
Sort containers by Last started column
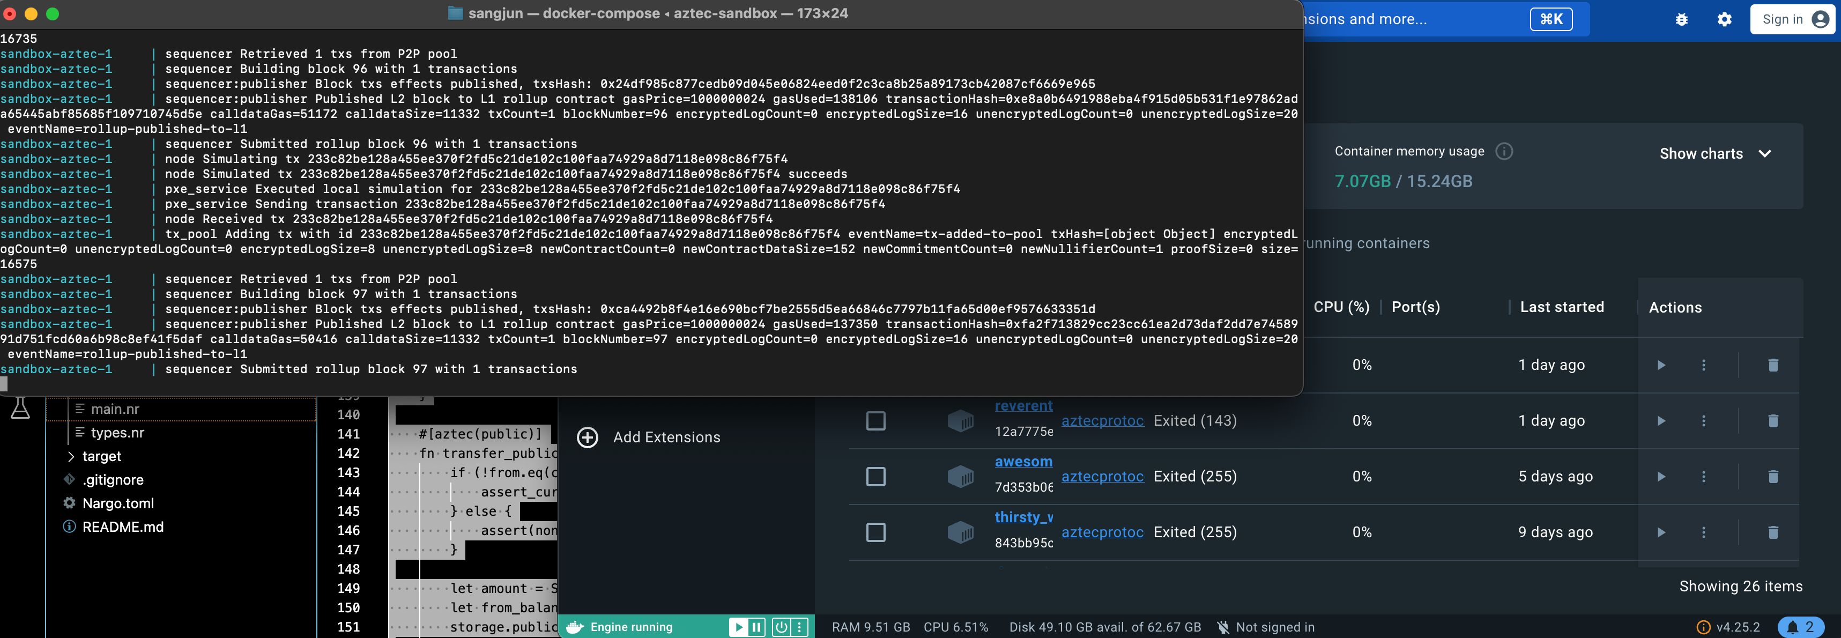point(1562,307)
